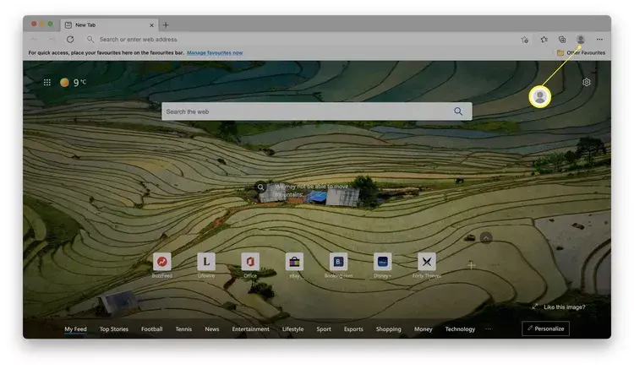The image size is (634, 369).
Task: Open the BuzzFeed quick link tile
Action: (x=161, y=262)
